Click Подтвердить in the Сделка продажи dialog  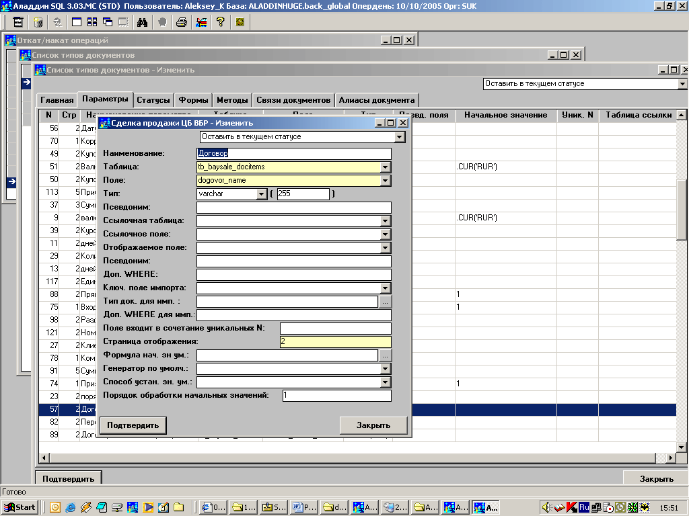point(133,425)
